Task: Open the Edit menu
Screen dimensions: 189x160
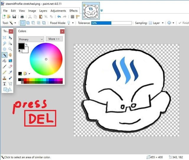Action: tap(13, 11)
